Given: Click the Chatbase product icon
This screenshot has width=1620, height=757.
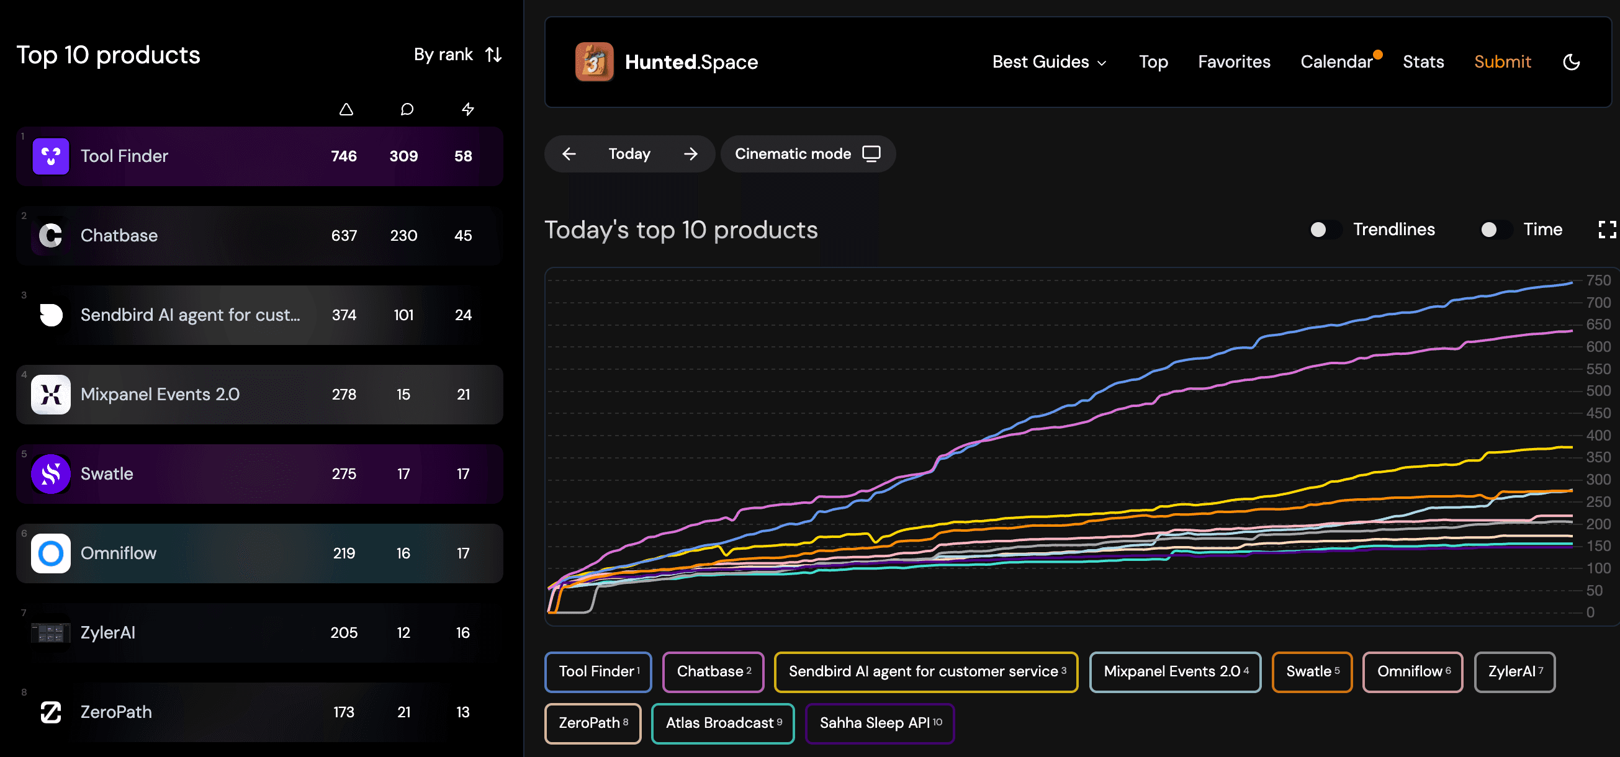Looking at the screenshot, I should (51, 235).
